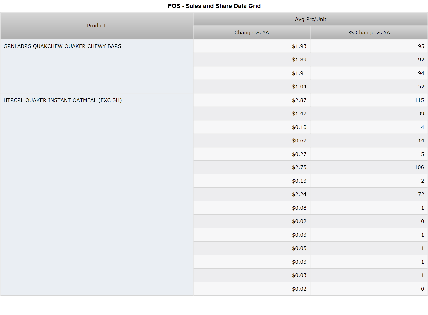The width and height of the screenshot is (428, 315).
Task: Select the $2.75 change cell
Action: 252,167
